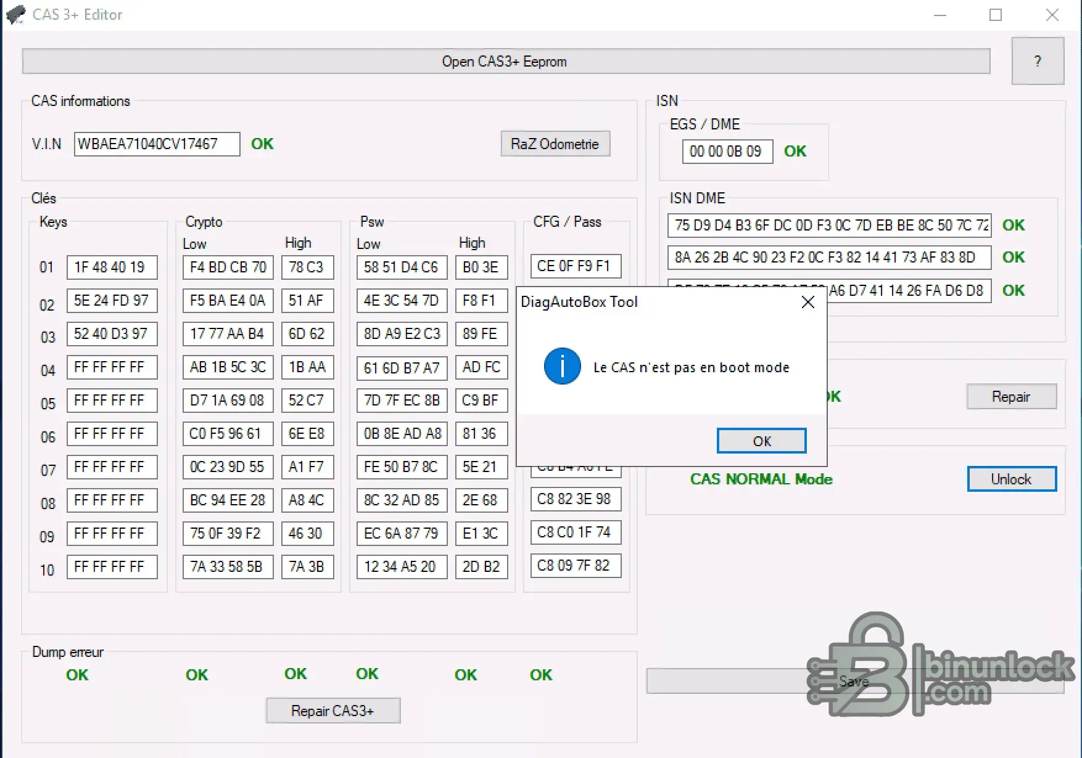
Task: Click key 04 field FF FF FF FF
Action: 112,367
